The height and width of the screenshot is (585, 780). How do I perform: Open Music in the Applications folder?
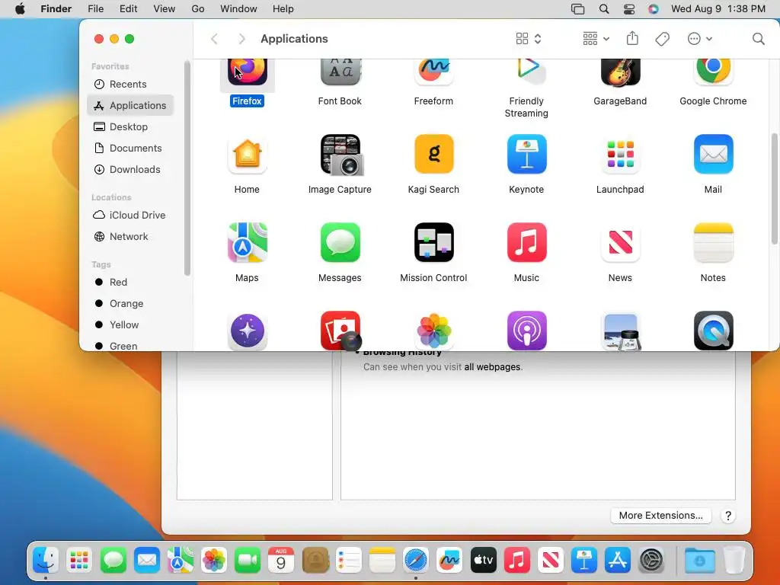[x=526, y=243]
